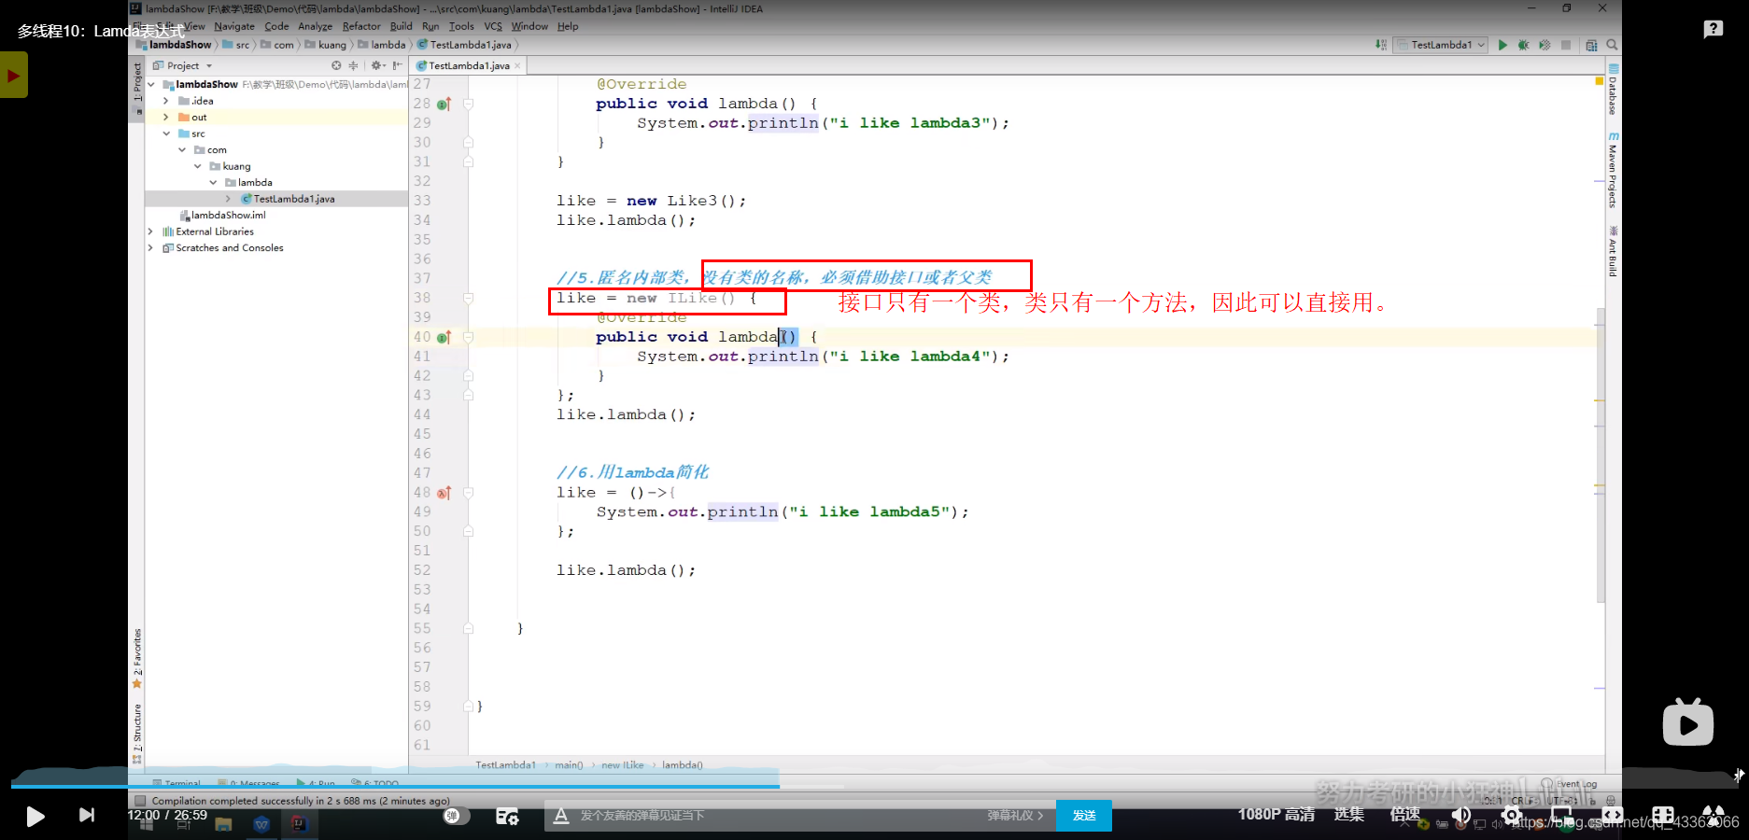Image resolution: width=1749 pixels, height=840 pixels.
Task: Expand TestLambda1.java tree node
Action: pos(229,199)
